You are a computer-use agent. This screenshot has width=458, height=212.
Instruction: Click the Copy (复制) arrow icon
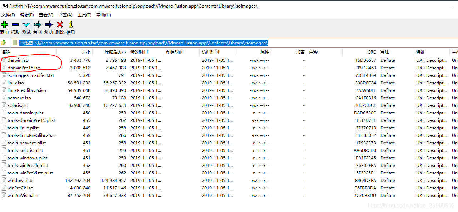38,25
